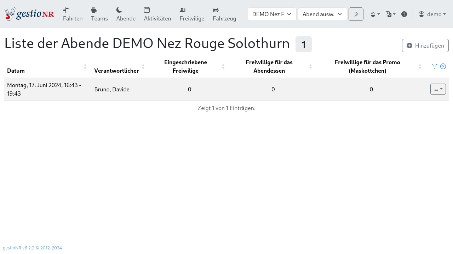Image resolution: width=453 pixels, height=254 pixels.
Task: Toggle the table filter funnel icon
Action: [434, 66]
